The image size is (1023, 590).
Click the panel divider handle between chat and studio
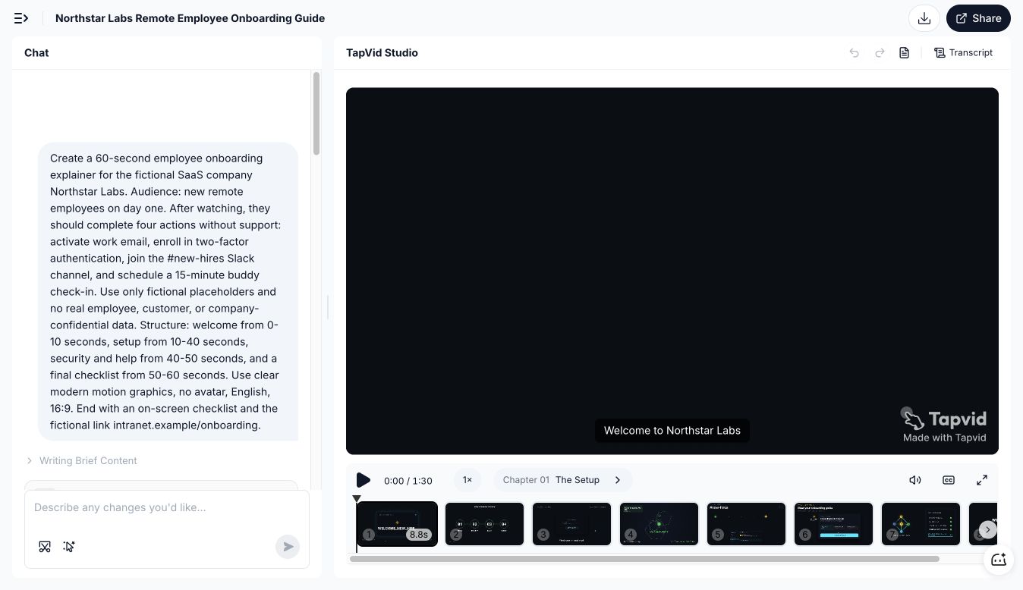pyautogui.click(x=328, y=307)
